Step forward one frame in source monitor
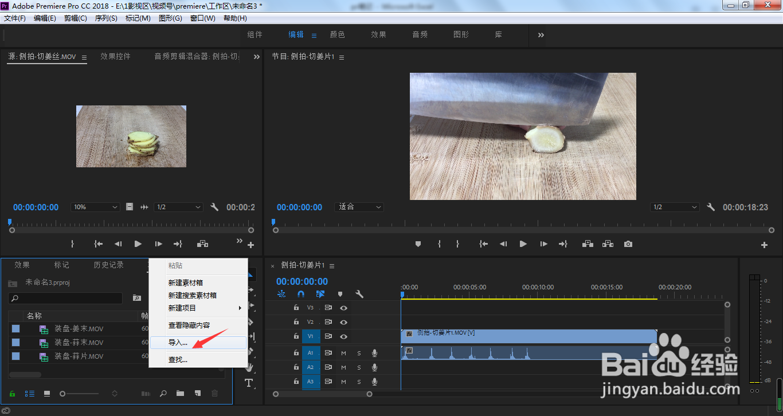The width and height of the screenshot is (783, 416). tap(158, 244)
